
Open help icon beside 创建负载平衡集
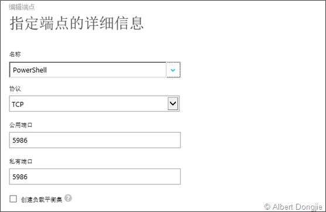[68, 198]
